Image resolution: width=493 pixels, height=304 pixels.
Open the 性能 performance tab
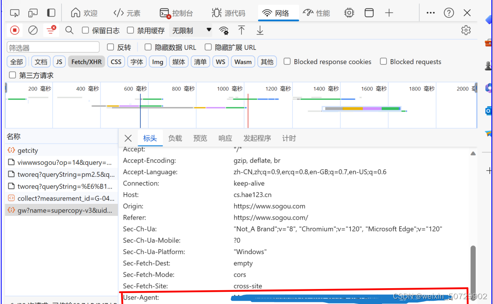click(316, 13)
